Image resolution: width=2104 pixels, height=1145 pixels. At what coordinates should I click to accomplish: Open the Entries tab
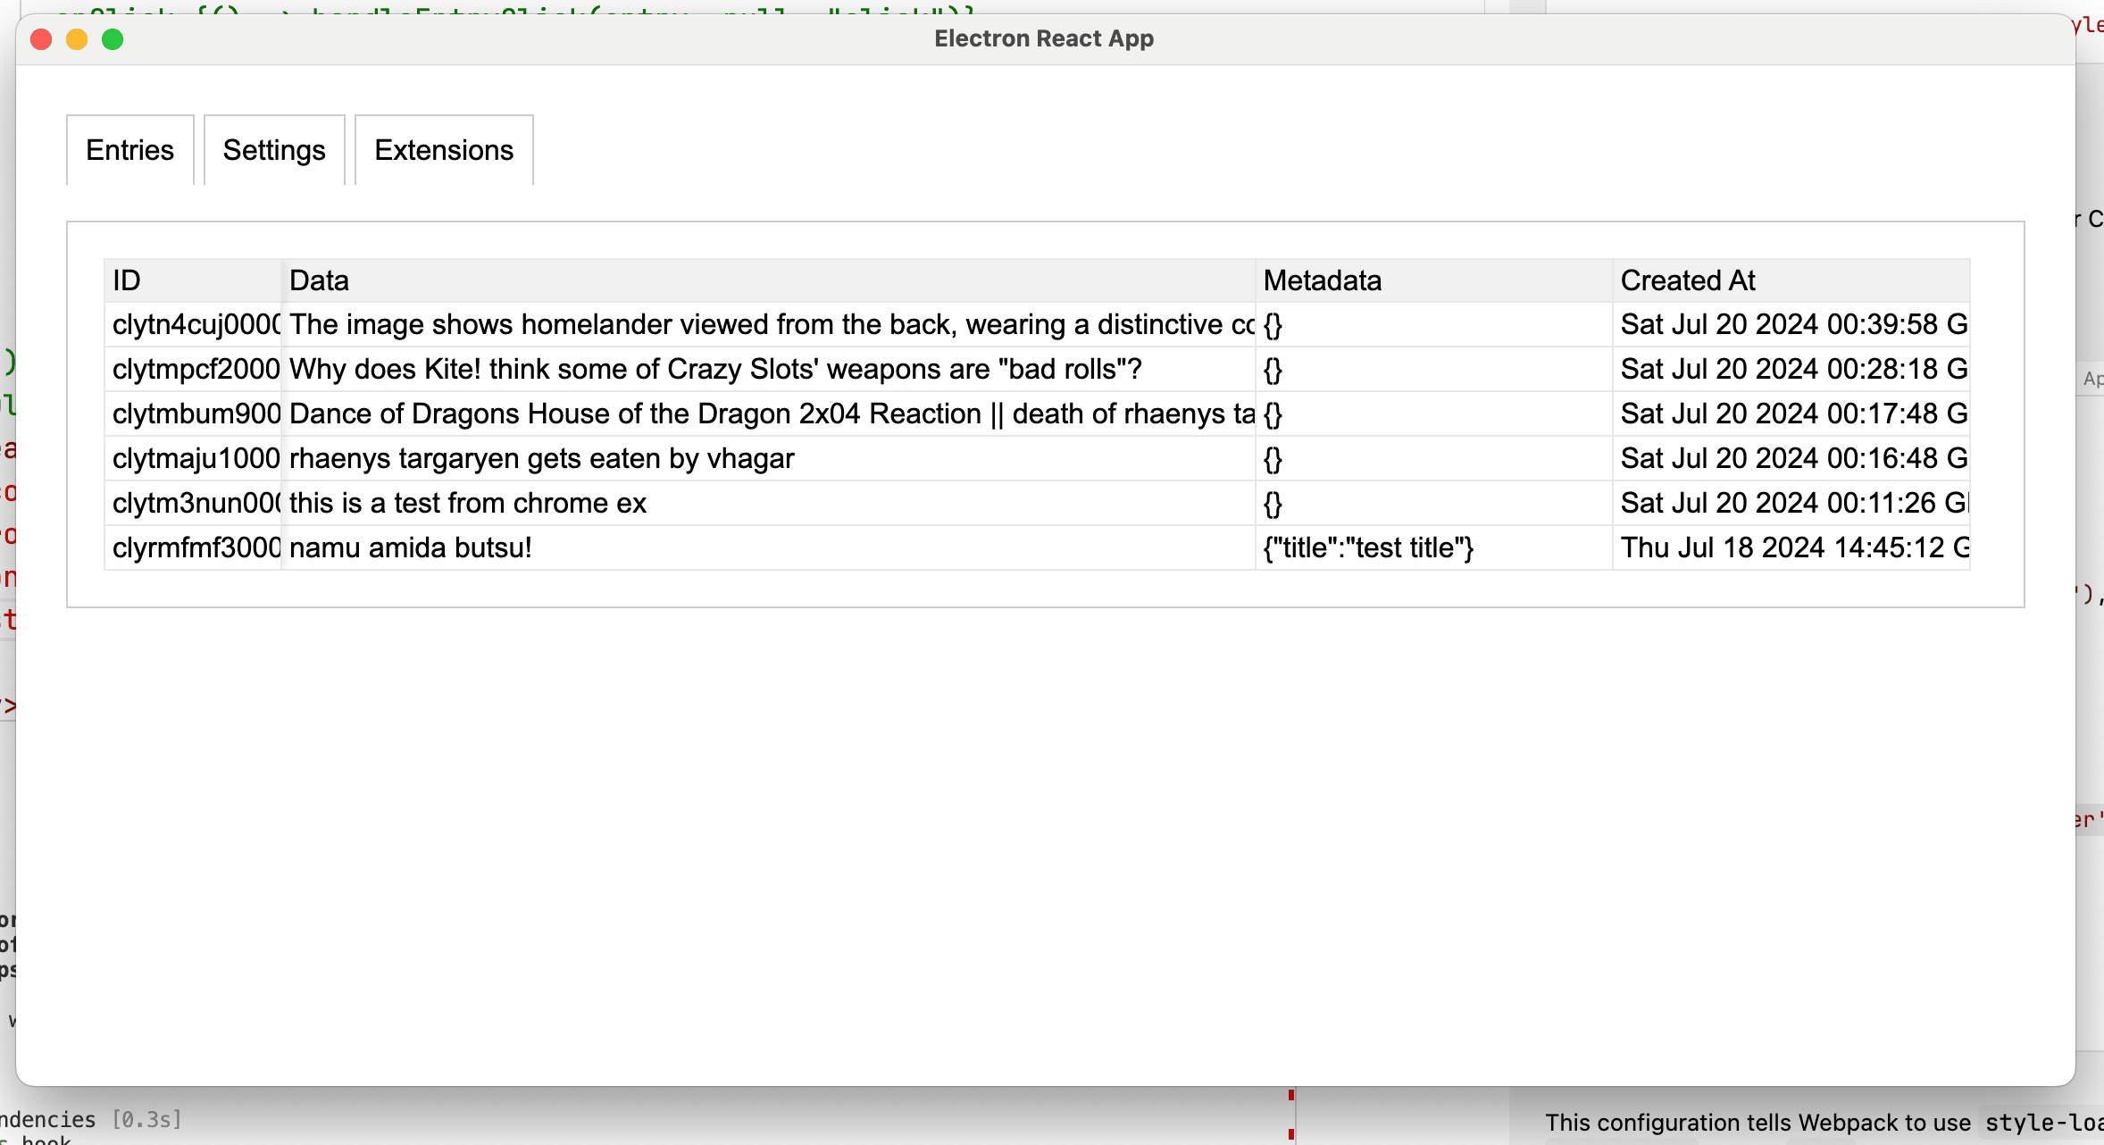coord(129,150)
